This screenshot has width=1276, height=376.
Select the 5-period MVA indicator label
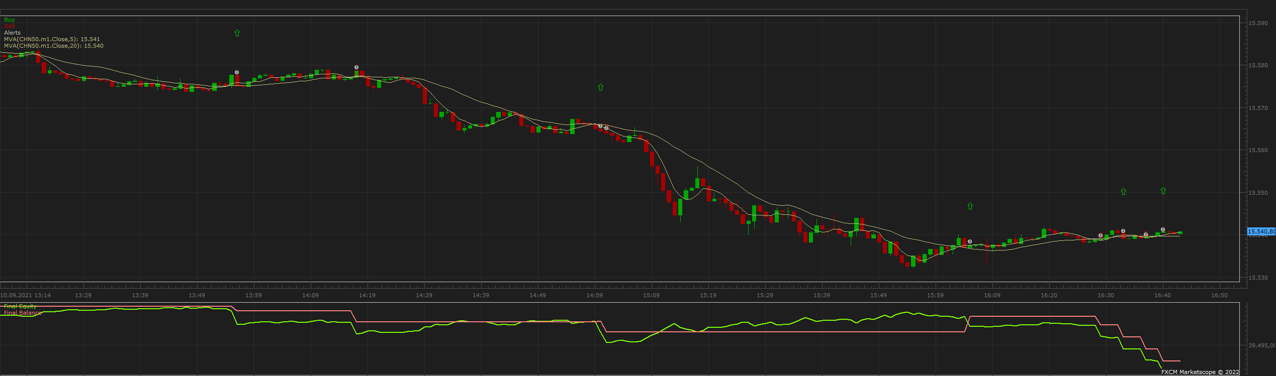[x=52, y=39]
